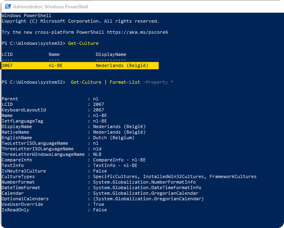Select the ThreeLetterISOLanguageName value nld
284x228 pixels.
tap(97, 149)
